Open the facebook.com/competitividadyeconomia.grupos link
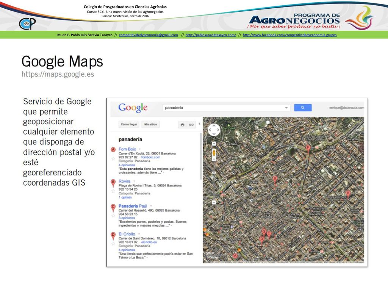This screenshot has width=388, height=291. point(289,35)
